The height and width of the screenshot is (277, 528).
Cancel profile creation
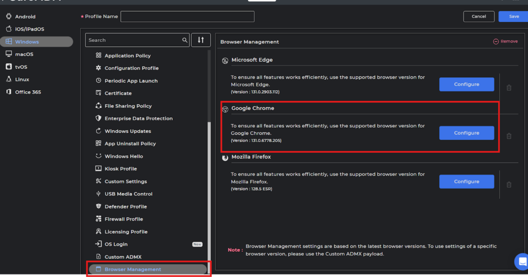point(478,16)
